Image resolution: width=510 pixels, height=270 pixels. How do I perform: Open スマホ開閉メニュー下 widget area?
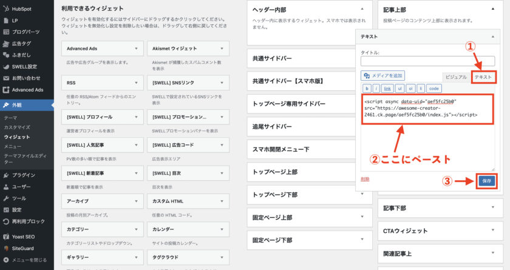301,149
